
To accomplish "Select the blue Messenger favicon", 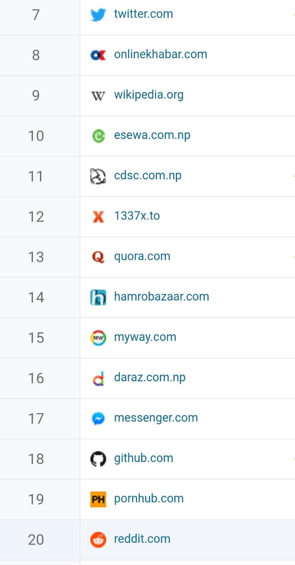I will 98,418.
